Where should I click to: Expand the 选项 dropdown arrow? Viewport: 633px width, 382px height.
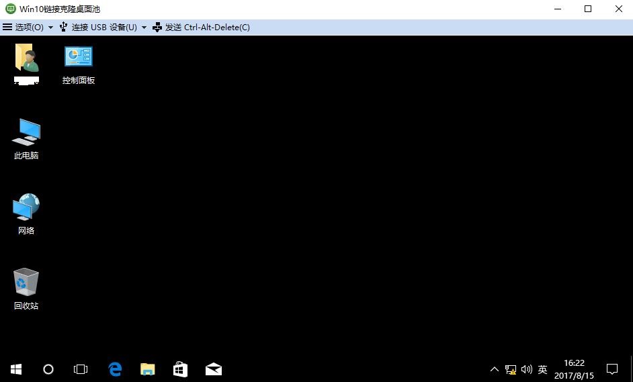click(50, 28)
